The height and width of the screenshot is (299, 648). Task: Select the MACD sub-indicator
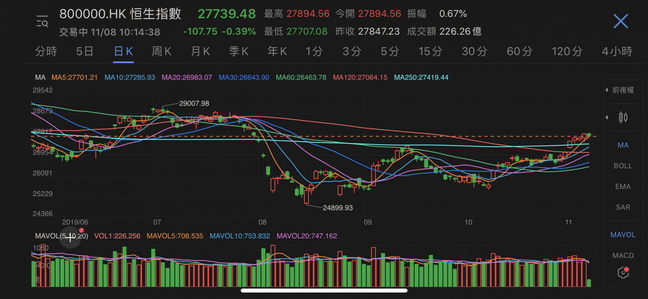click(x=623, y=255)
